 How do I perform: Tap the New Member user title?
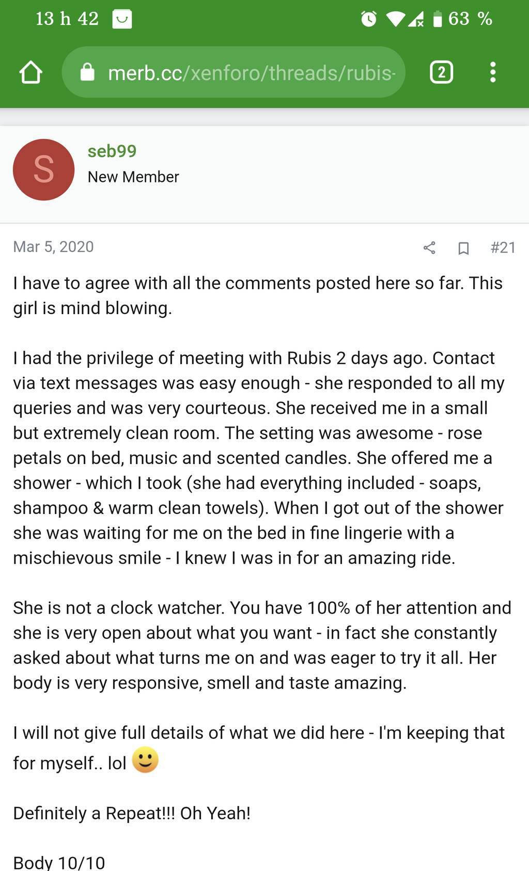coord(133,177)
